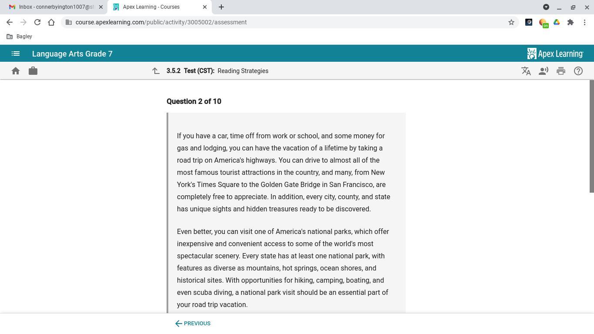Screen dimensions: 594x334
Task: Click the up-level arrow beside 3.5.2
Action: point(156,71)
